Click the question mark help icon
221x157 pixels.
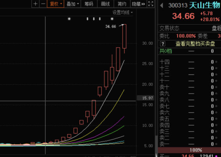(162, 44)
